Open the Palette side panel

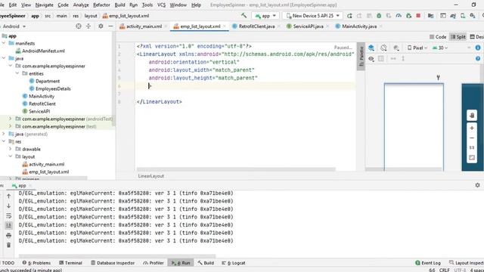361,57
